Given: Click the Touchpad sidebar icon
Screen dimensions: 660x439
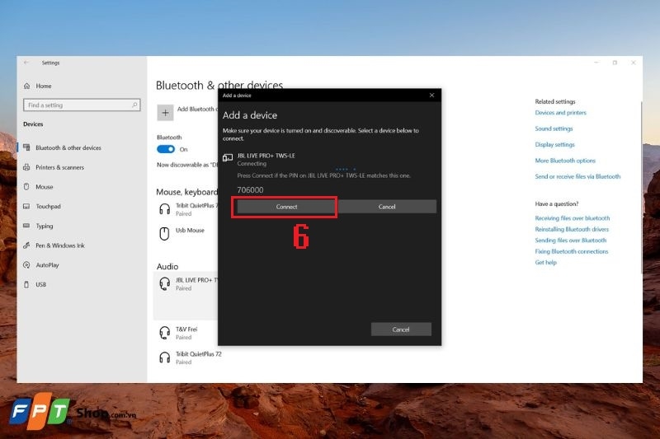Looking at the screenshot, I should pyautogui.click(x=27, y=206).
